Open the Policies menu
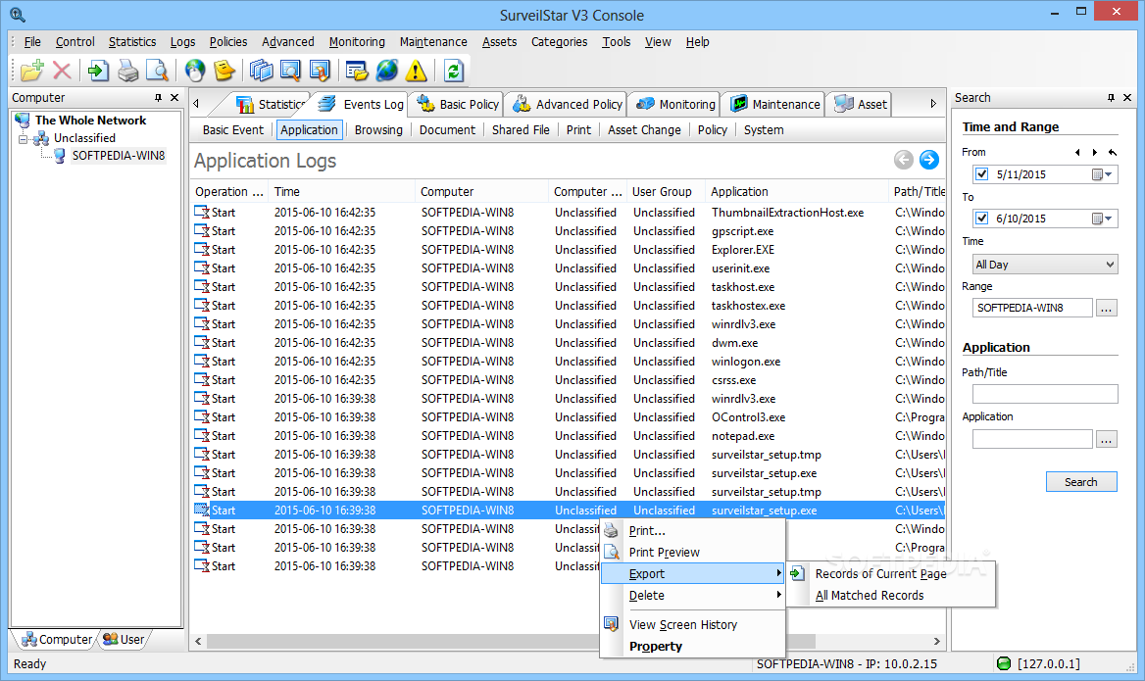Screen dimensions: 1145x681 pyautogui.click(x=228, y=41)
